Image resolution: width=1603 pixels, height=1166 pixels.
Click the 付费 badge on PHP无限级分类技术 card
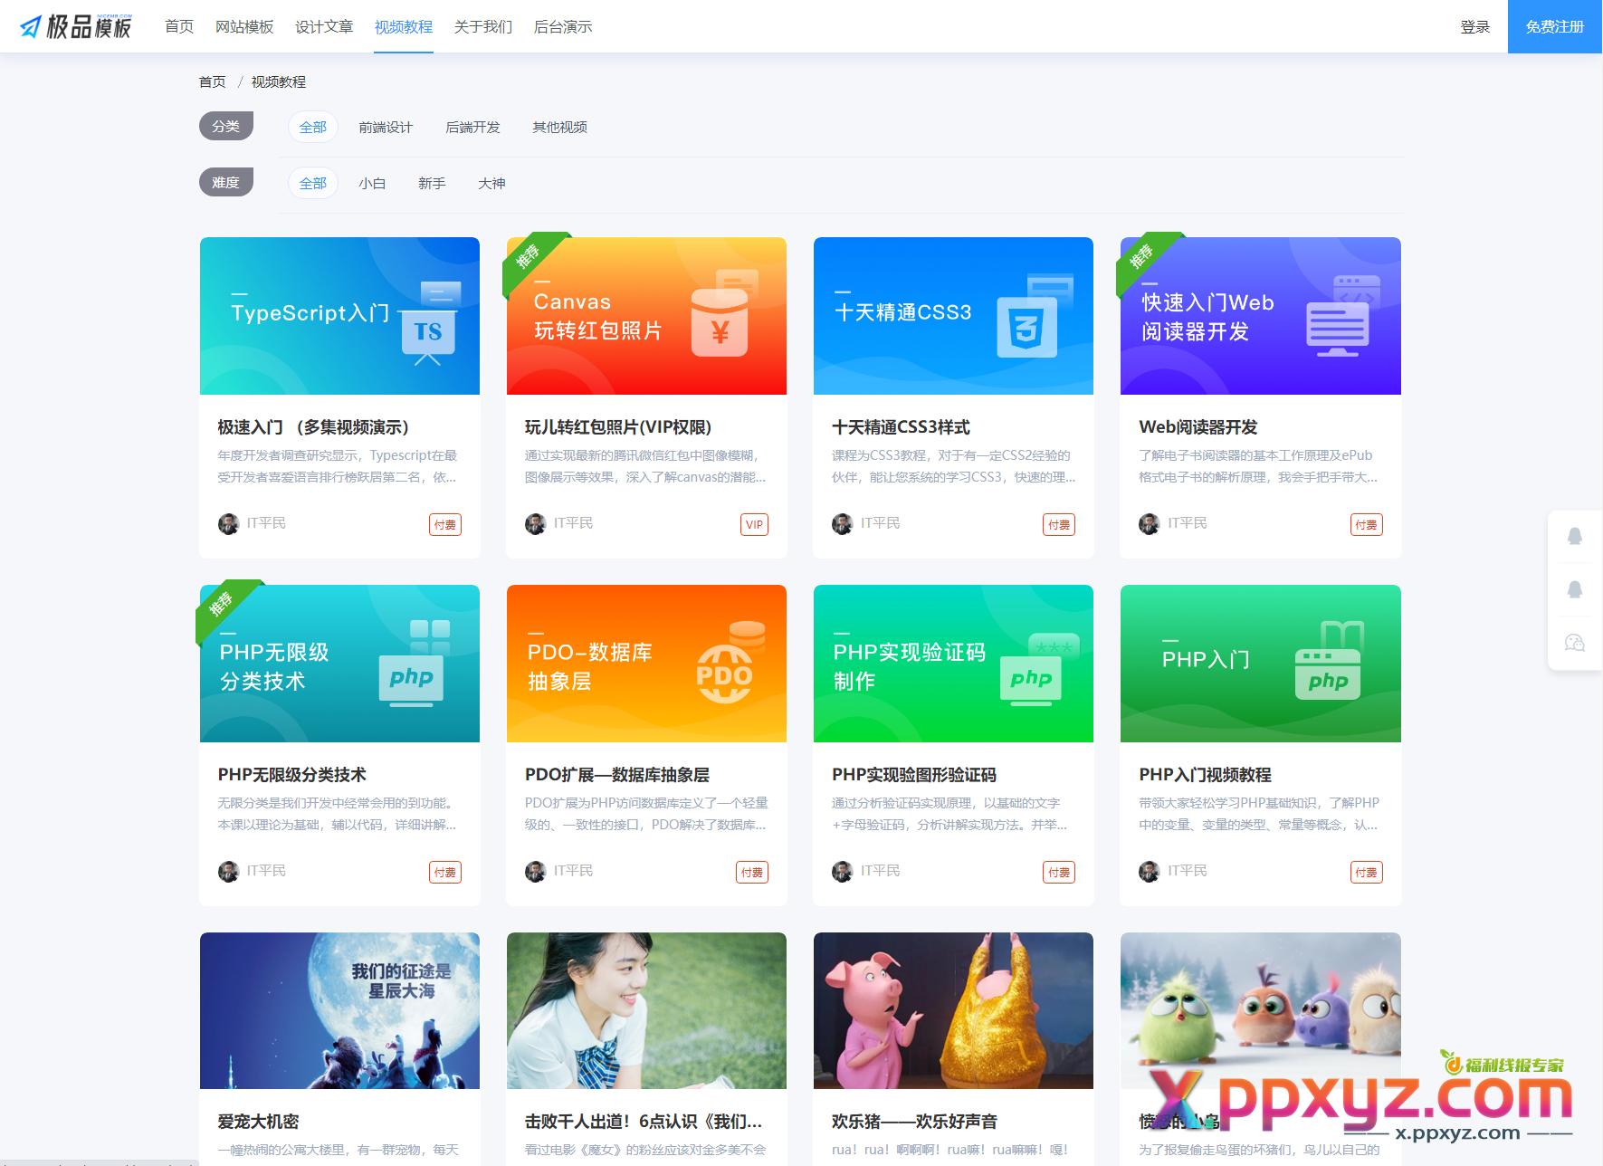pos(444,873)
